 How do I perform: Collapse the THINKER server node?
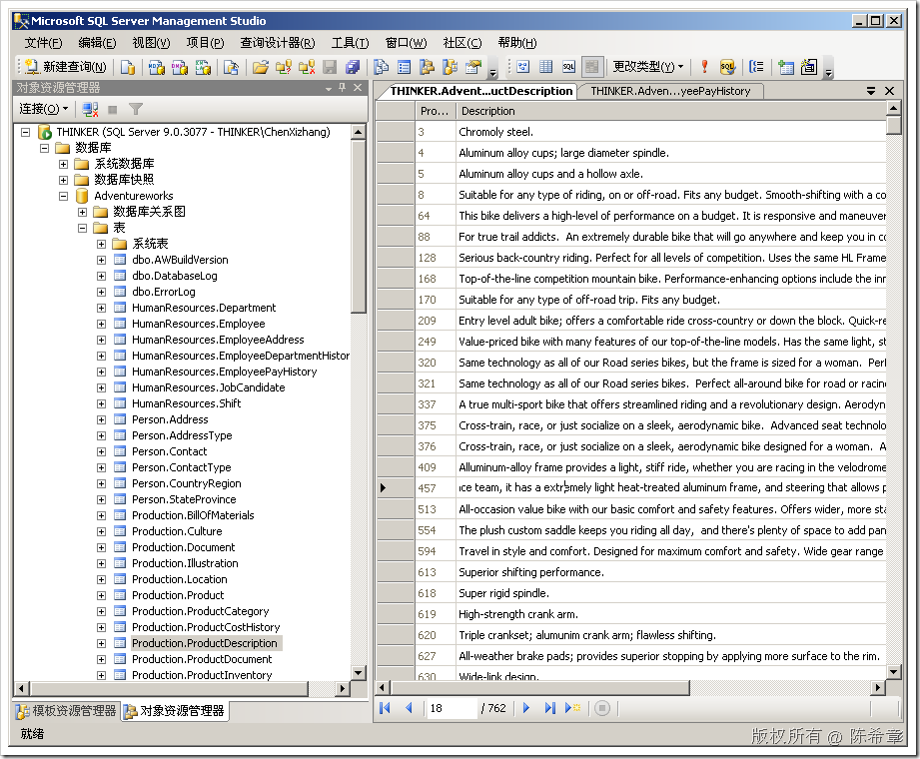click(x=25, y=132)
